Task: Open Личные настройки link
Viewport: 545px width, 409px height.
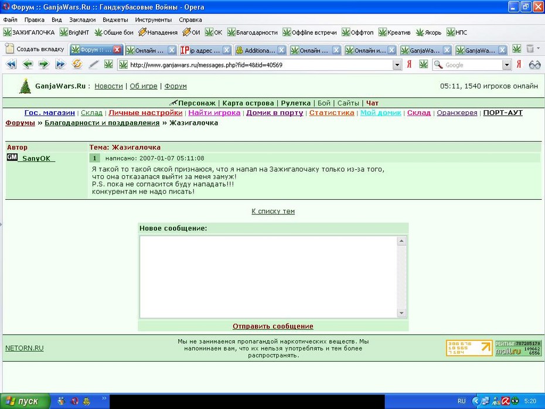Action: coord(145,113)
